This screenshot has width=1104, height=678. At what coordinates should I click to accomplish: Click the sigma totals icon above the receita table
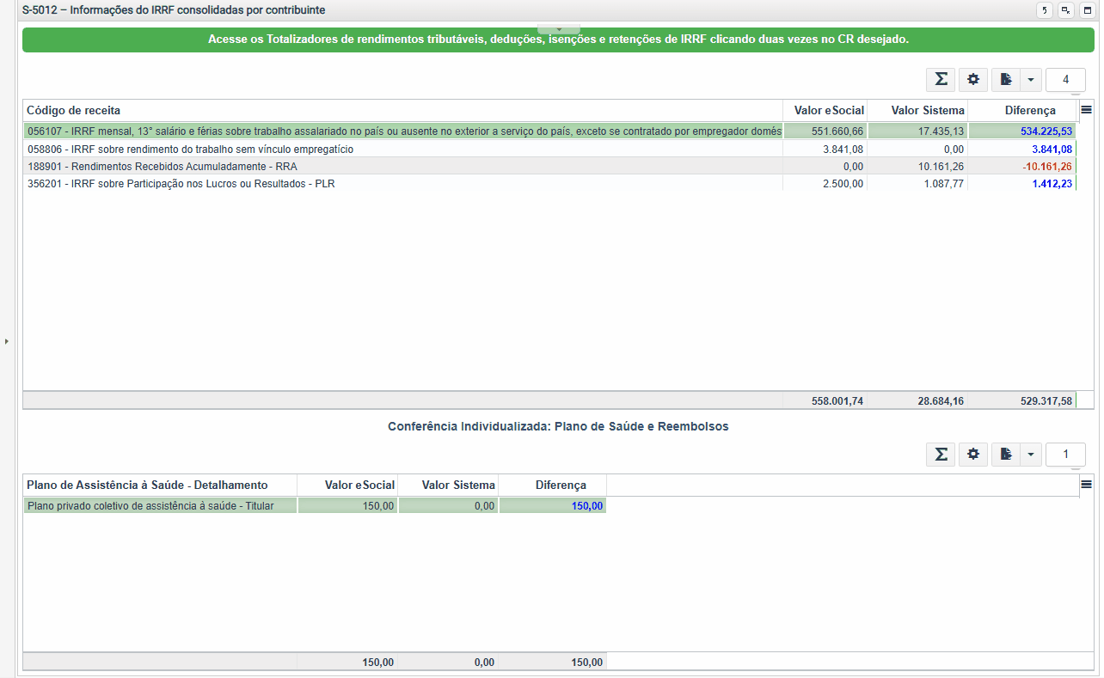point(941,79)
